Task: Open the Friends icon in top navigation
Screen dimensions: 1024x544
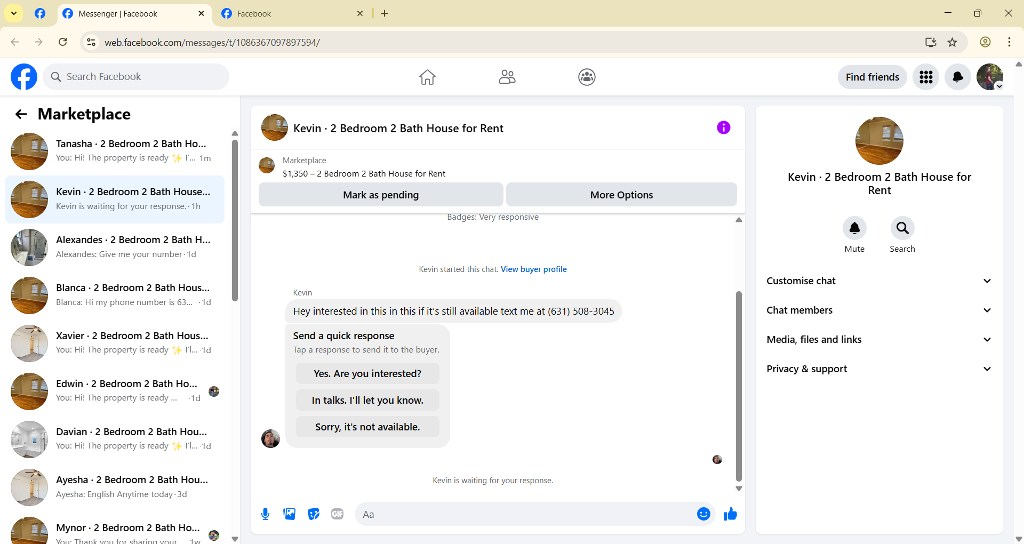Action: click(x=507, y=77)
